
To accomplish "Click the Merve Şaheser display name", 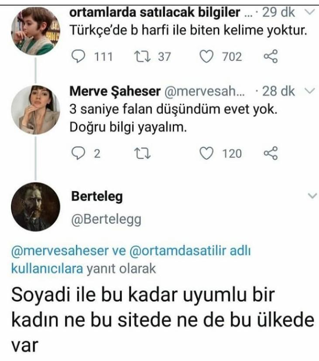I will click(x=114, y=92).
